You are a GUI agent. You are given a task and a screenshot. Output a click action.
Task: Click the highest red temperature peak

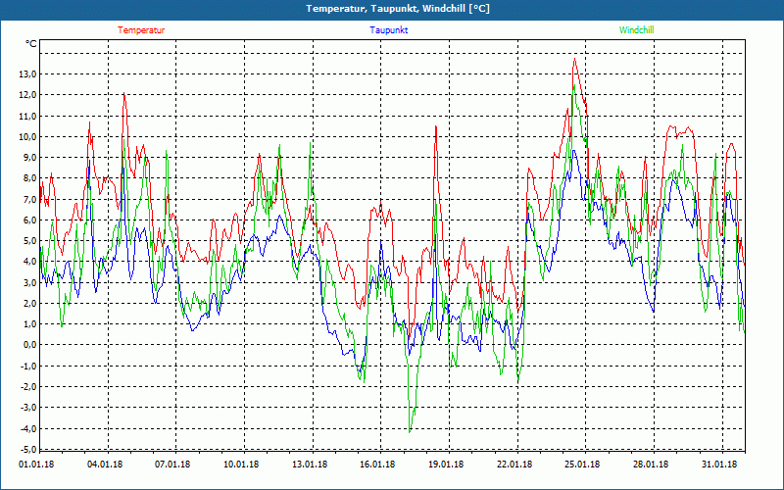pyautogui.click(x=575, y=60)
